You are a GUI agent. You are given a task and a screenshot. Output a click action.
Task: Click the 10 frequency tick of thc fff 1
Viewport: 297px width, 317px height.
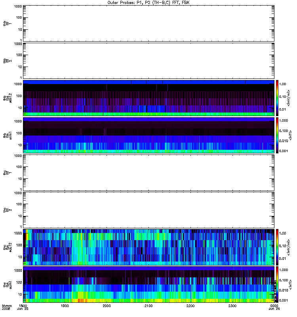coord(20,179)
